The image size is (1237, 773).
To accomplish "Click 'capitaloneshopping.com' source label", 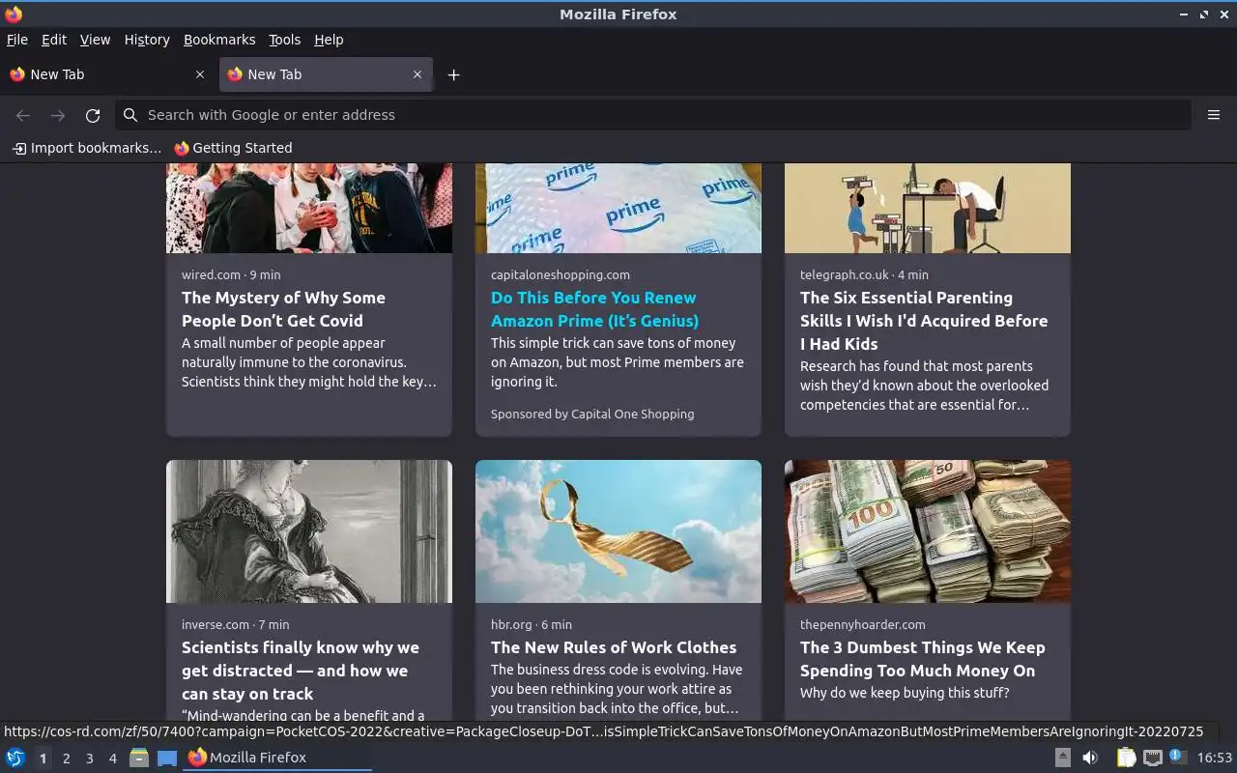I will [x=561, y=274].
